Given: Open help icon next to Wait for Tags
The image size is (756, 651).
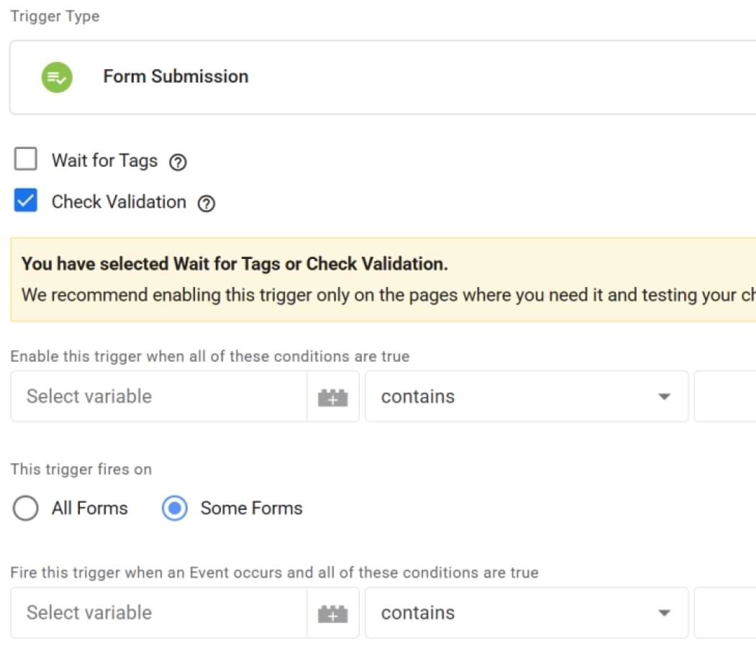Looking at the screenshot, I should tap(178, 162).
